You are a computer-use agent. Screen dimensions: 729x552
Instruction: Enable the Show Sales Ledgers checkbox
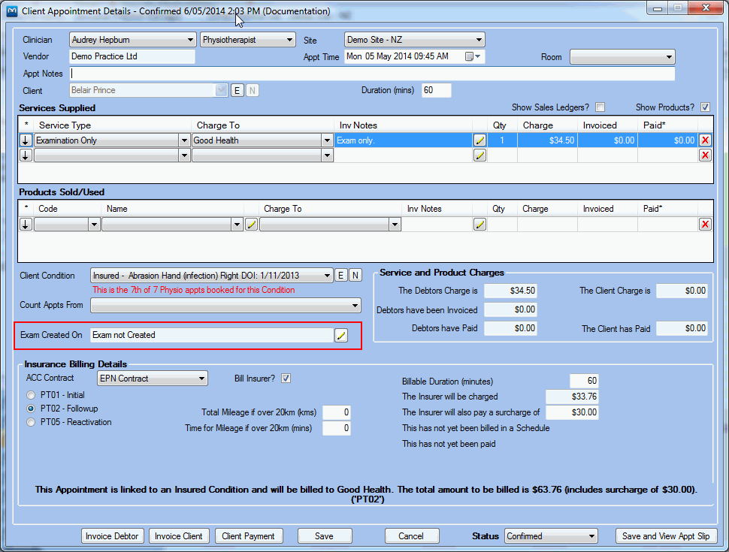[x=600, y=107]
